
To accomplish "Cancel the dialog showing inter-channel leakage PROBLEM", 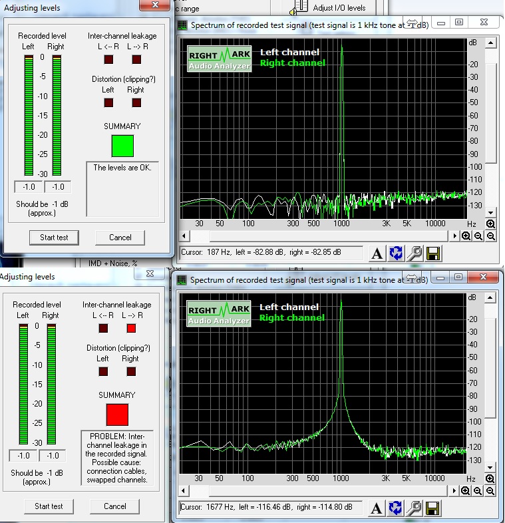I will pos(114,506).
